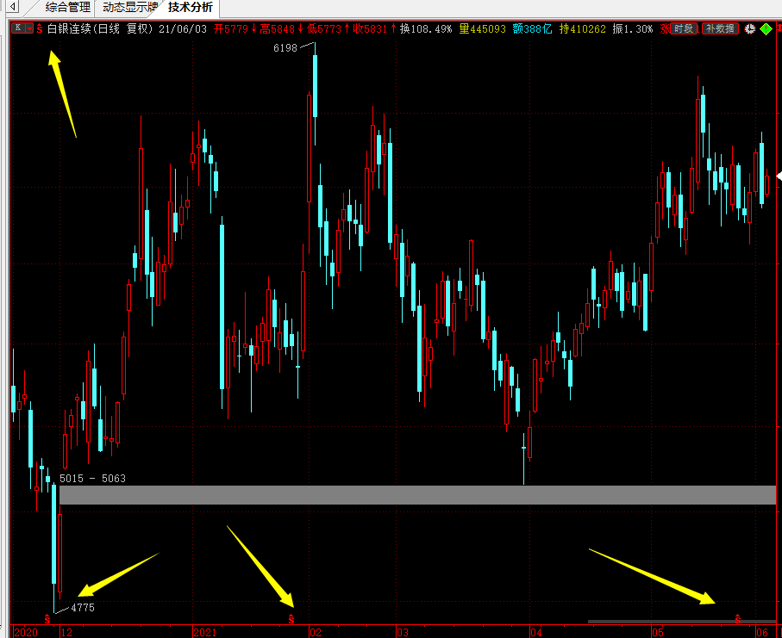This screenshot has width=782, height=638.
Task: Click the 12 month label on time axis
Action: coord(66,632)
